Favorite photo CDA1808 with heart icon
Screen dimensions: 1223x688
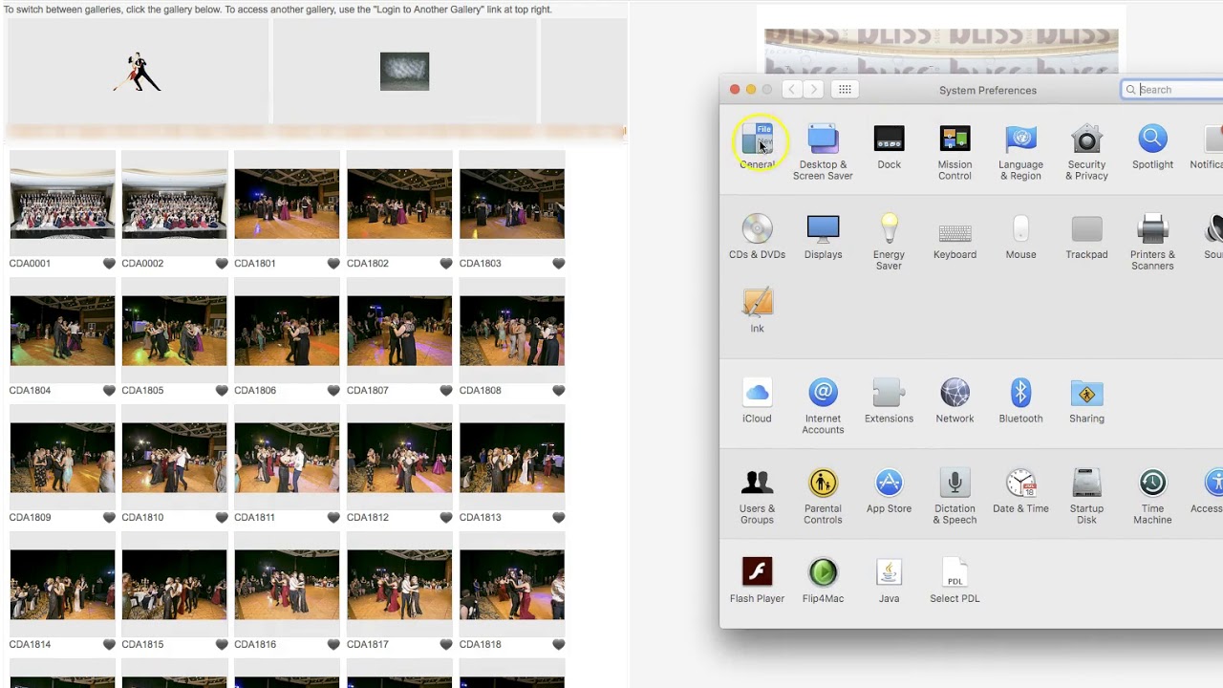click(x=559, y=391)
